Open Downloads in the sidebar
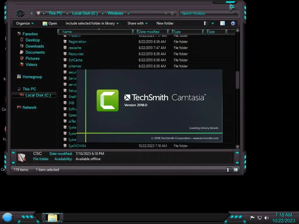The image size is (299, 224). [x=35, y=46]
